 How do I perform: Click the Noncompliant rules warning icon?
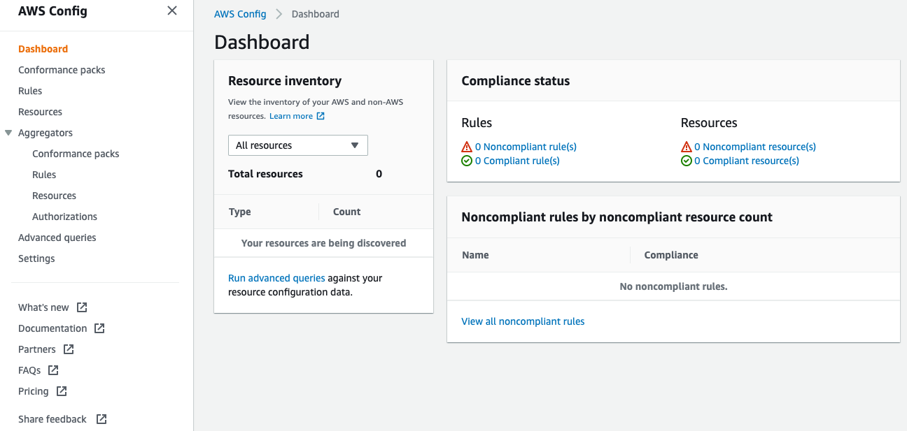[467, 147]
